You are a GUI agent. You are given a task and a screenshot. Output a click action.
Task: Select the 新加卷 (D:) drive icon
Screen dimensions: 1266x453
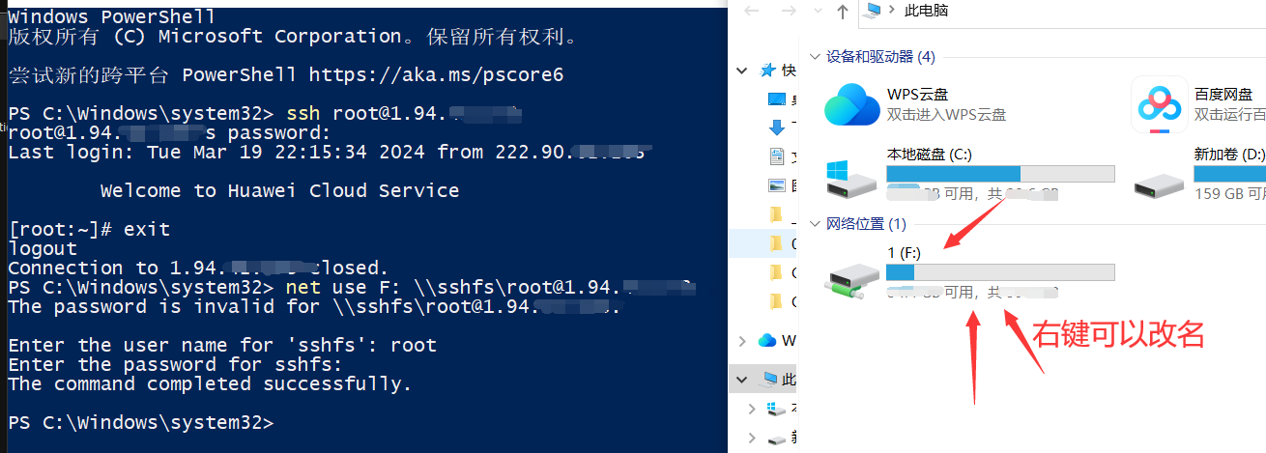(1160, 183)
